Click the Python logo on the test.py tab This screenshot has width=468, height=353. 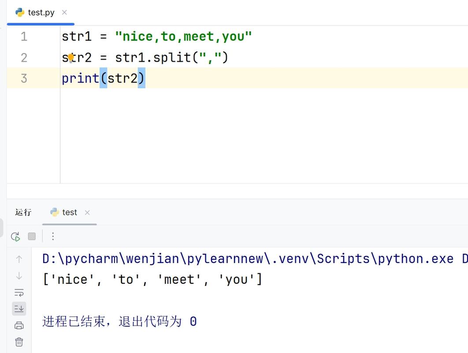(x=19, y=12)
